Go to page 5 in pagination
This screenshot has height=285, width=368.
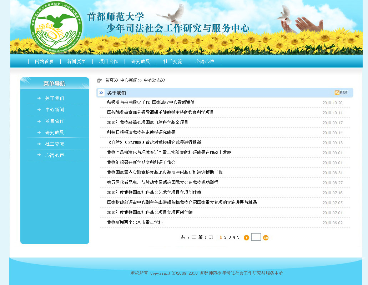(238, 237)
